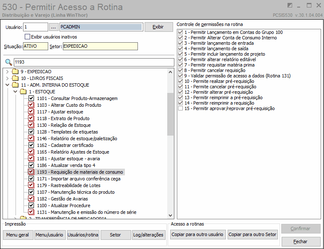Toggle Exibir usuários inativos checkbox
The height and width of the screenshot is (249, 324).
pyautogui.click(x=27, y=37)
